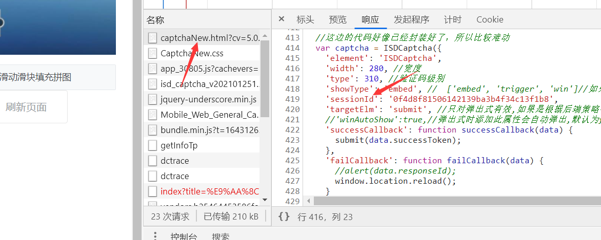The height and width of the screenshot is (240, 601).
Task: Click the captcha puzzle image
Action: (57, 27)
